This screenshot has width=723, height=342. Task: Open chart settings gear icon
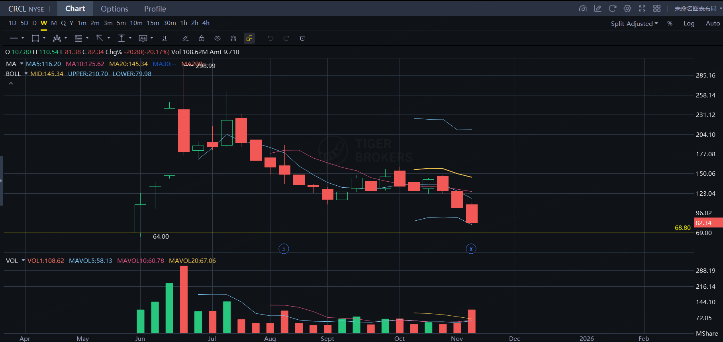(627, 8)
